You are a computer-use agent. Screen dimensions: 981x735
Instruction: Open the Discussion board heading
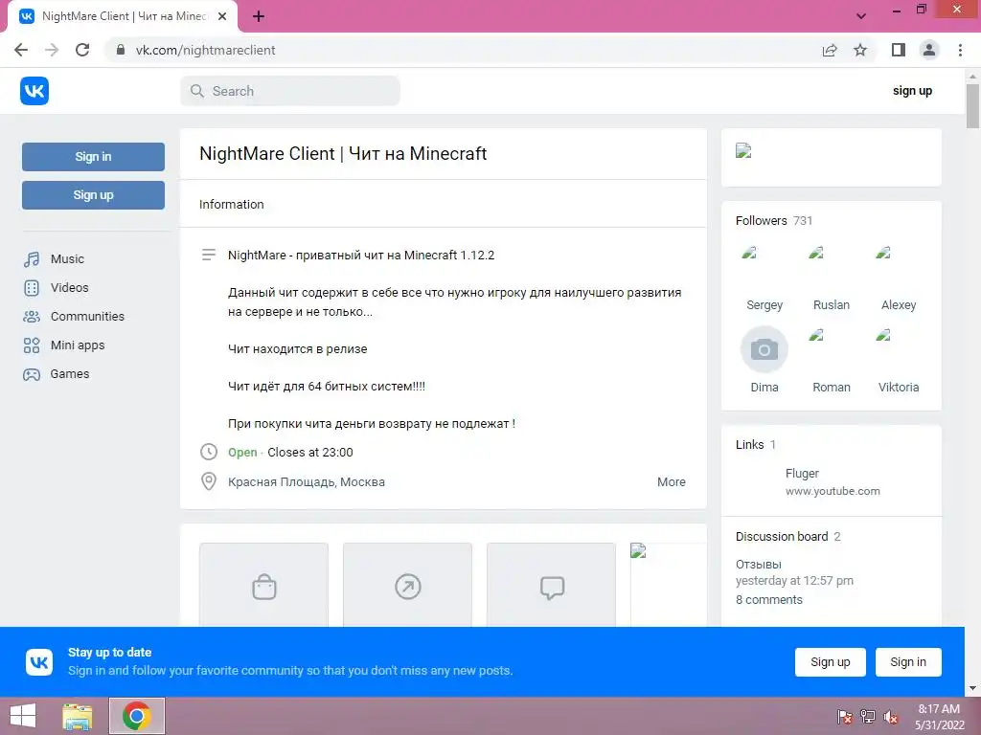[788, 536]
